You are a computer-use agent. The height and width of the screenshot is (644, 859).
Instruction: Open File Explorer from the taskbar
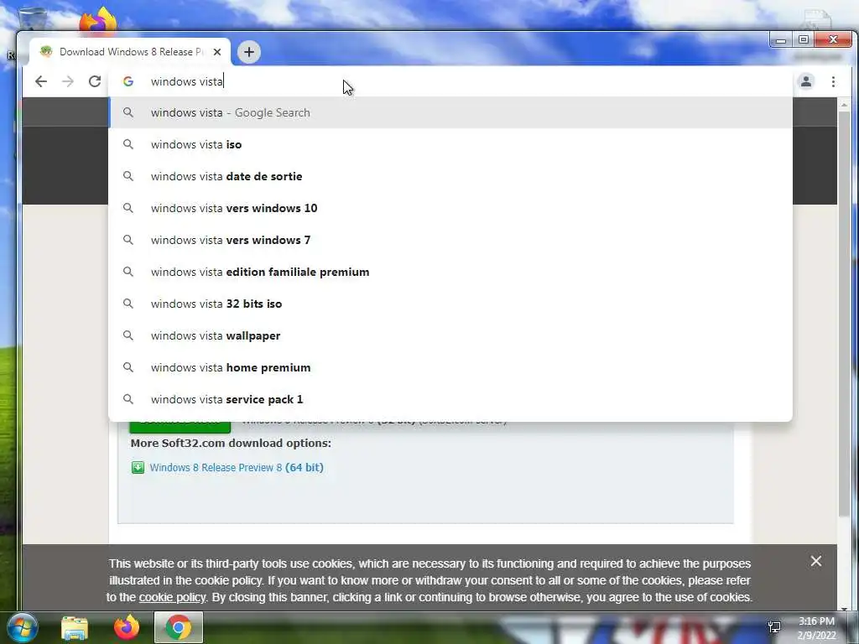(x=75, y=627)
